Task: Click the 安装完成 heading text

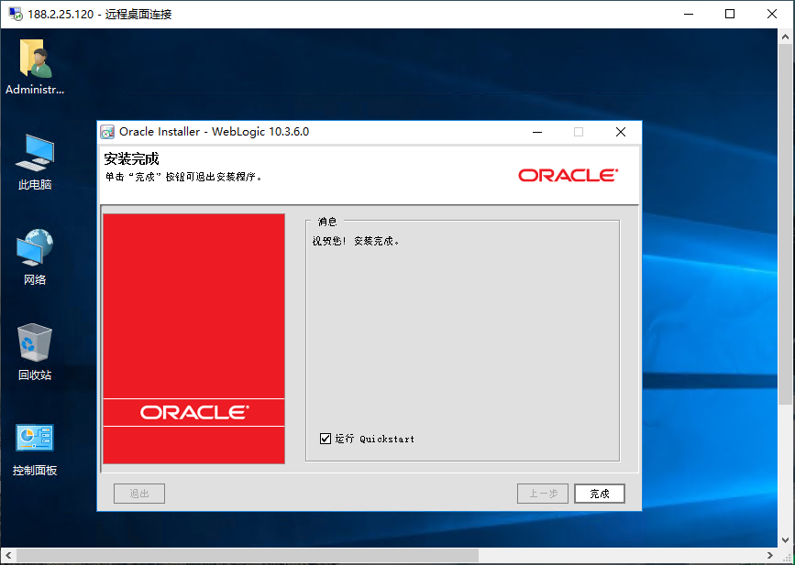Action: tap(131, 159)
